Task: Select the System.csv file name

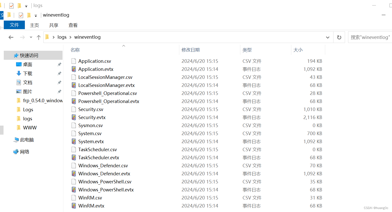Action: tap(90, 133)
